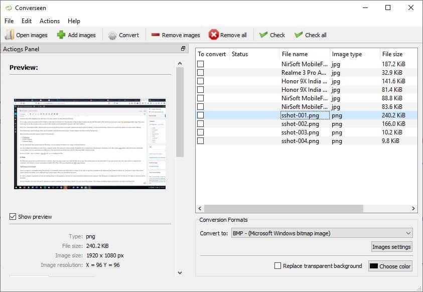This screenshot has width=423, height=292.
Task: Sort list by Image type column header
Action: point(346,54)
